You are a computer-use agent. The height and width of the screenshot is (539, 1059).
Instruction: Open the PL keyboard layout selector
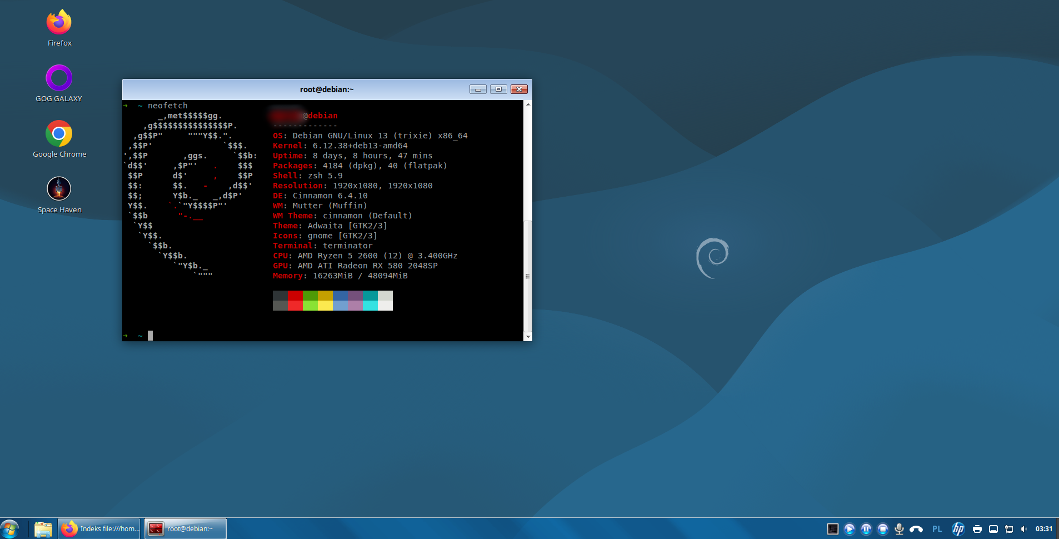tap(937, 529)
